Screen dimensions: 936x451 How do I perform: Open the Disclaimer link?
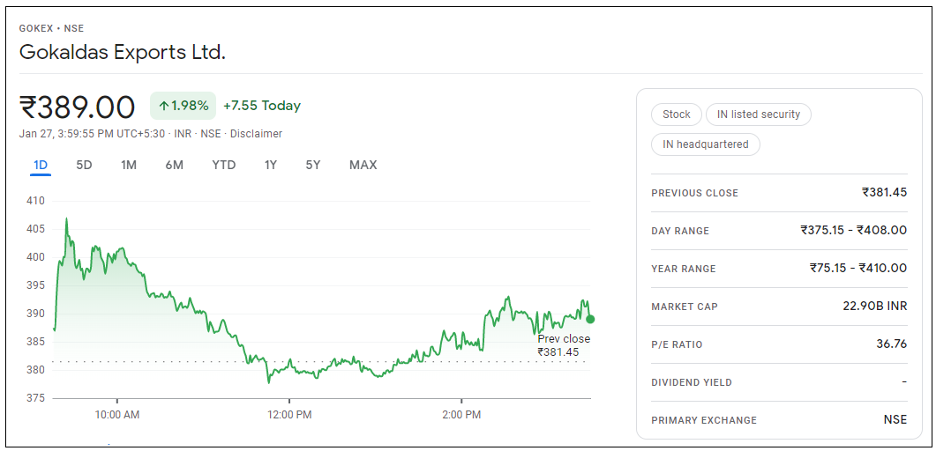[256, 134]
